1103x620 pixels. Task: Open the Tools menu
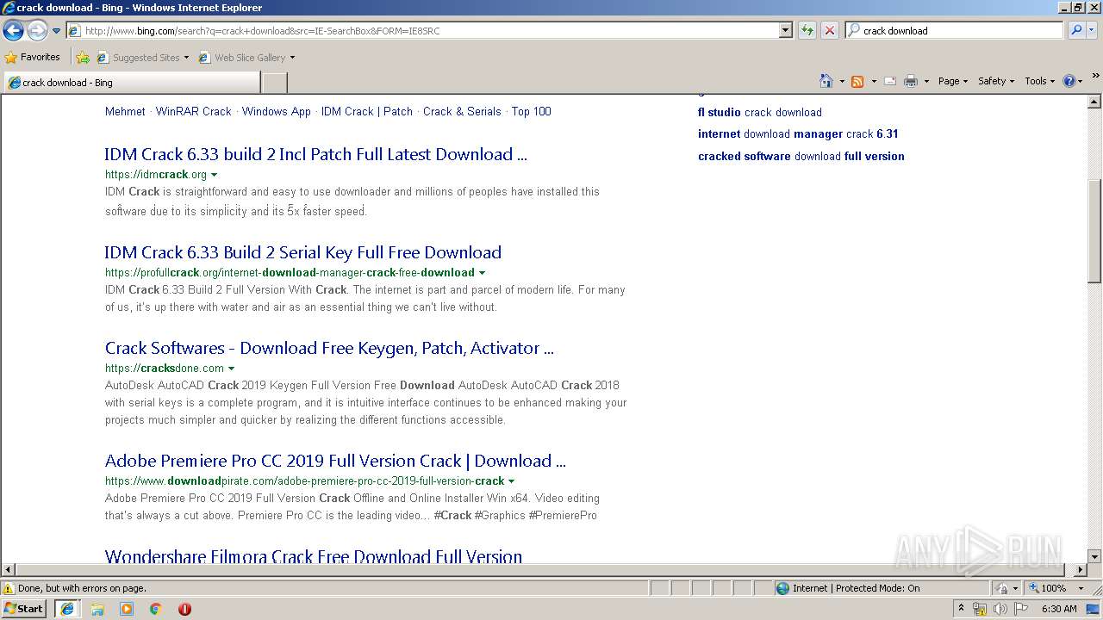click(1039, 81)
